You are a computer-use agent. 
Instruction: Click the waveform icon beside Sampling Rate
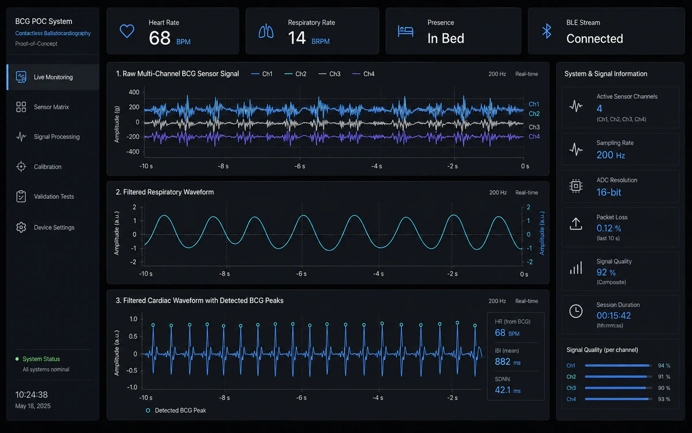coord(576,150)
